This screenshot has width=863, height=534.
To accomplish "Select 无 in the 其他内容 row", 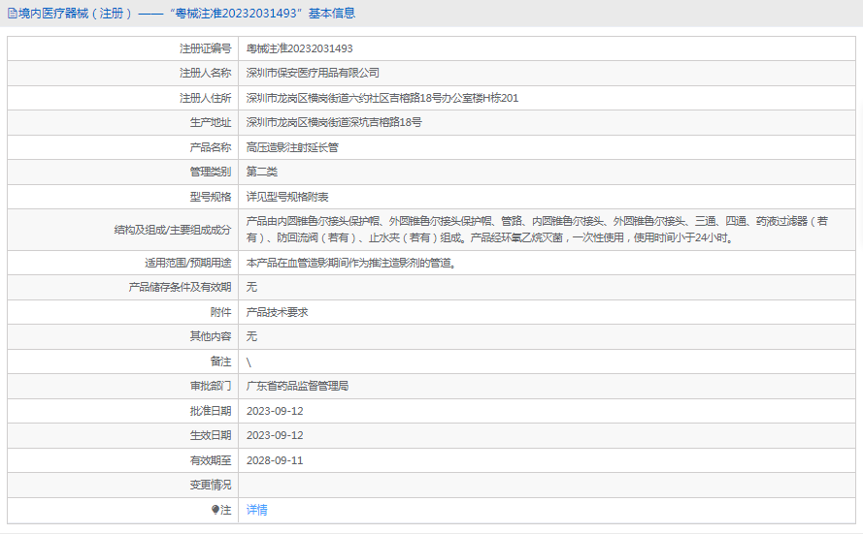I will pyautogui.click(x=251, y=336).
